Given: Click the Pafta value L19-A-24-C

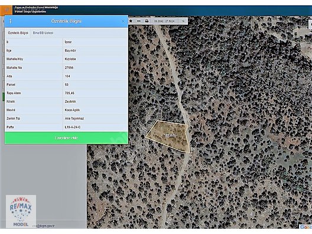Looking at the screenshot, I should [73, 127].
